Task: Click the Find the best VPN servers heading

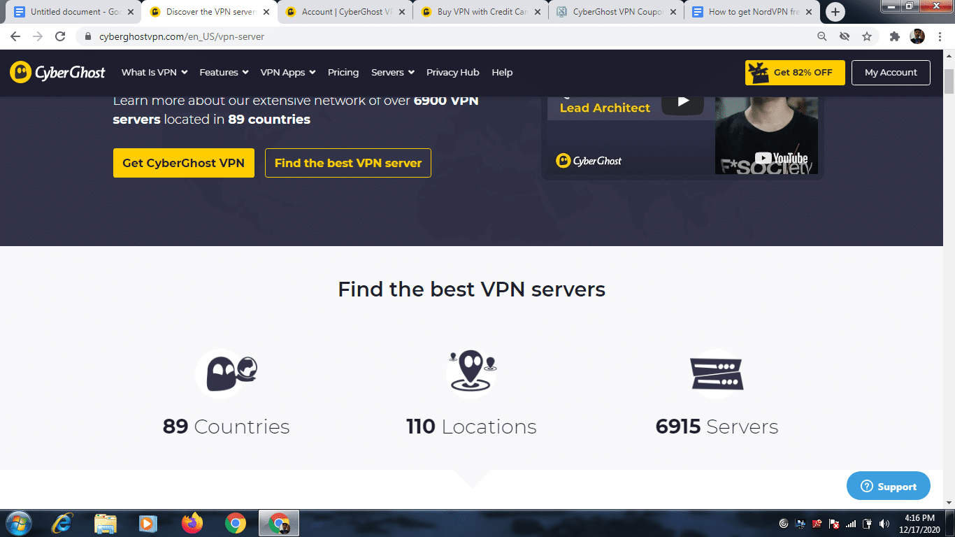Action: (x=472, y=289)
